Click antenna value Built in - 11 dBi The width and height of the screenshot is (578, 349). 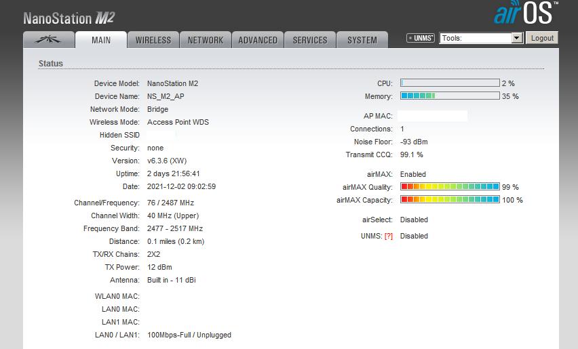coord(172,280)
